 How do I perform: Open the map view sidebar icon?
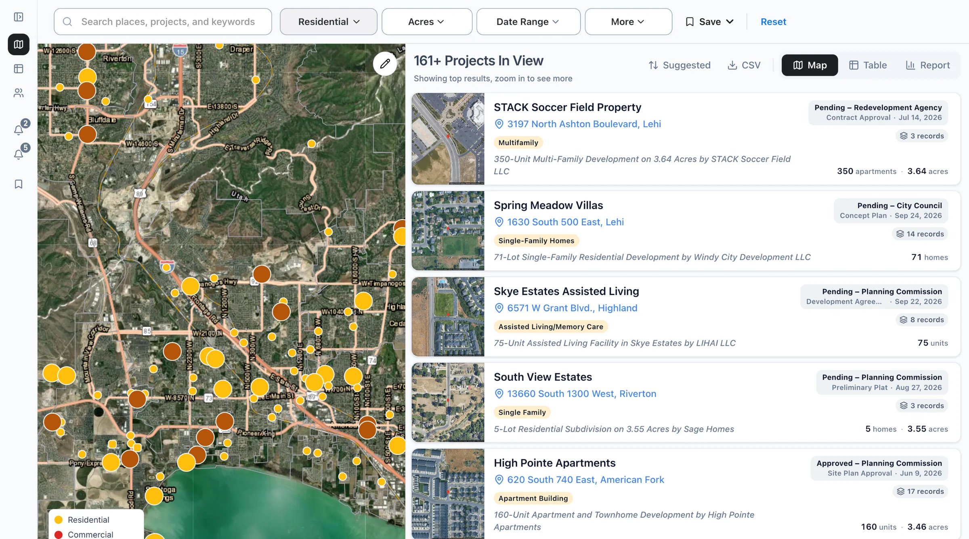point(19,44)
